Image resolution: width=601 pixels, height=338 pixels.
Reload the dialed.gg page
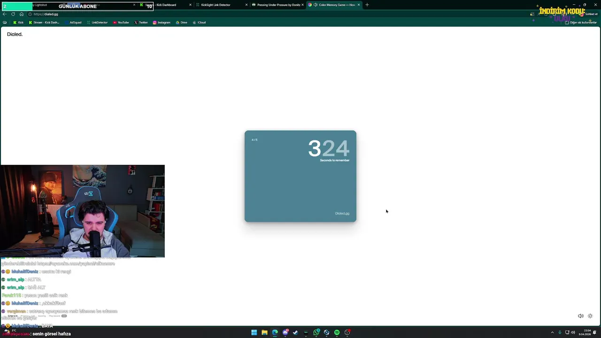13,14
